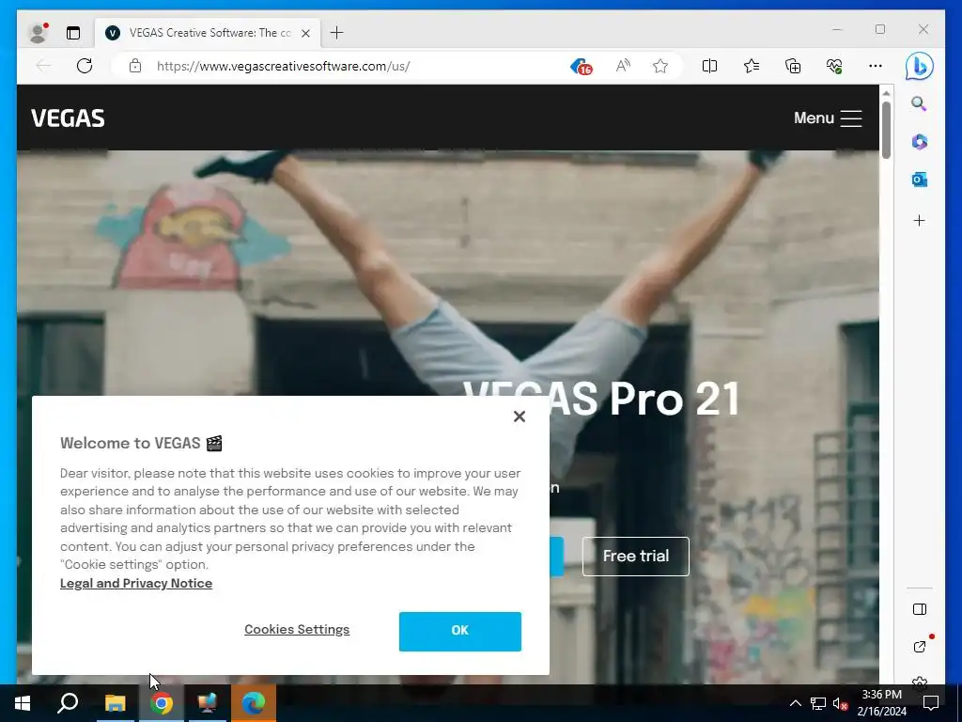Viewport: 962px width, 722px height.
Task: Click the page scrollbar thumb
Action: point(886,130)
